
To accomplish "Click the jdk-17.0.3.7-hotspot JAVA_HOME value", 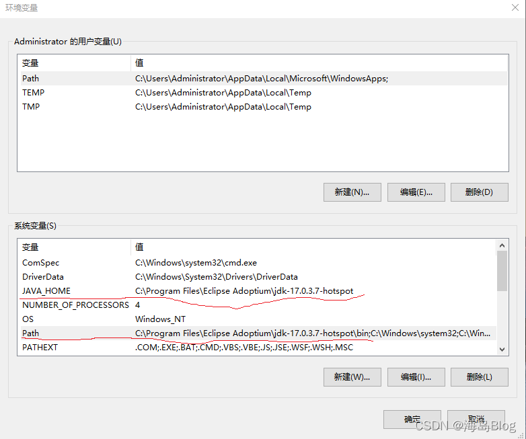I will click(244, 291).
